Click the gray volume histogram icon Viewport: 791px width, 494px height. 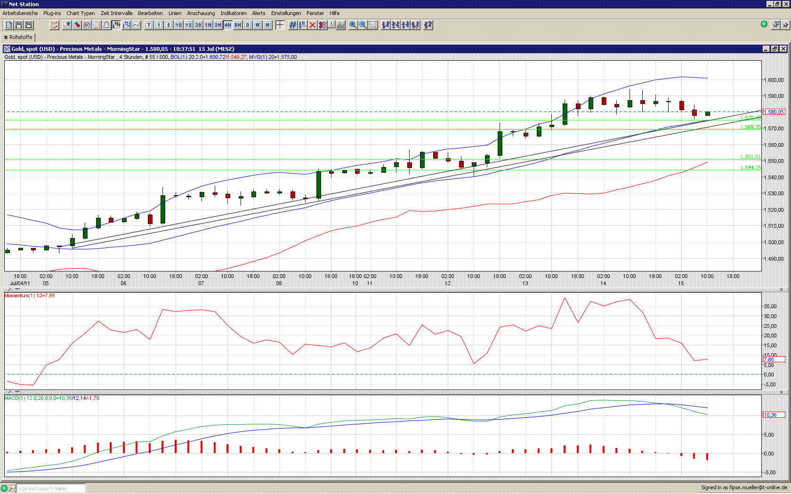(x=341, y=25)
